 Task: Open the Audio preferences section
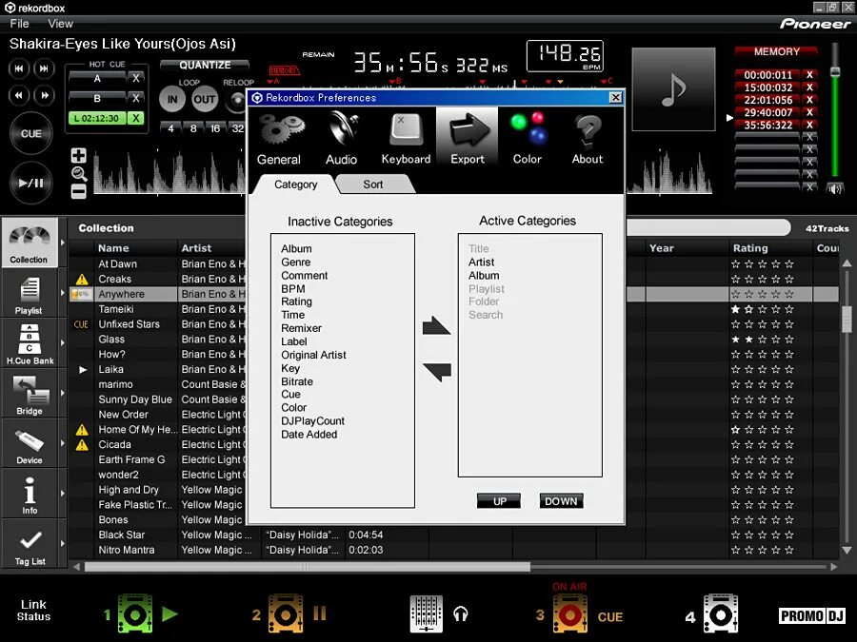pyautogui.click(x=342, y=138)
